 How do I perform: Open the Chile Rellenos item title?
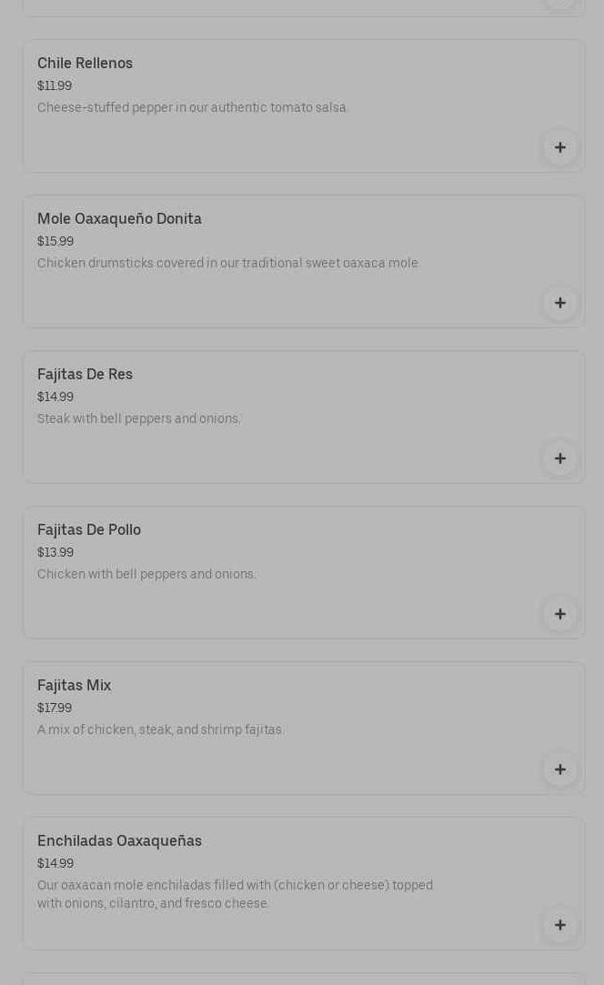[85, 64]
